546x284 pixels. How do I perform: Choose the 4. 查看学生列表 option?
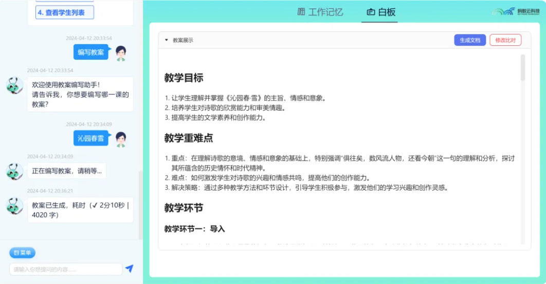(65, 13)
